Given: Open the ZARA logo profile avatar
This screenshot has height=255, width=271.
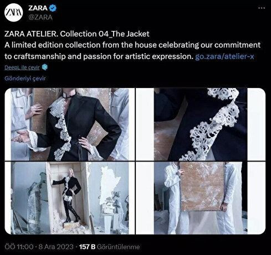Looking at the screenshot, I should [x=14, y=13].
